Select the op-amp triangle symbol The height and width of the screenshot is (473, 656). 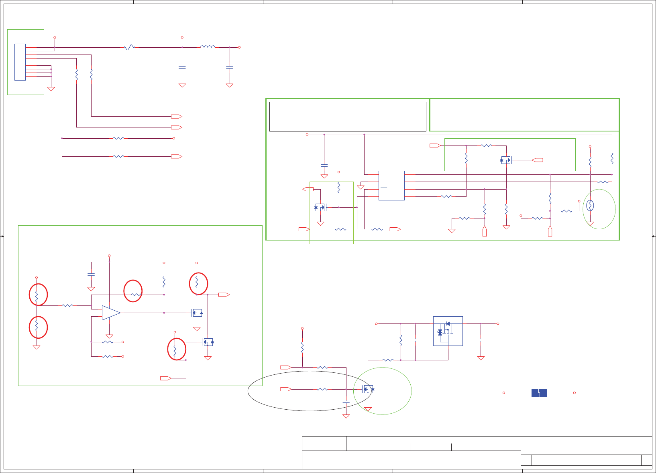[111, 313]
